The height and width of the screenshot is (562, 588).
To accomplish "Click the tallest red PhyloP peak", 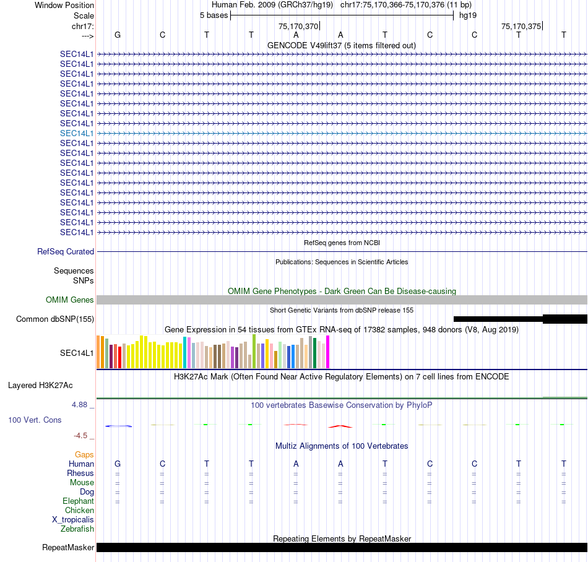I will tap(340, 426).
